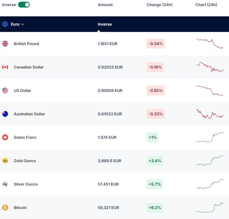Open the Gold Ounce 24h sparkline chart
The width and height of the screenshot is (229, 219).
pos(210,161)
